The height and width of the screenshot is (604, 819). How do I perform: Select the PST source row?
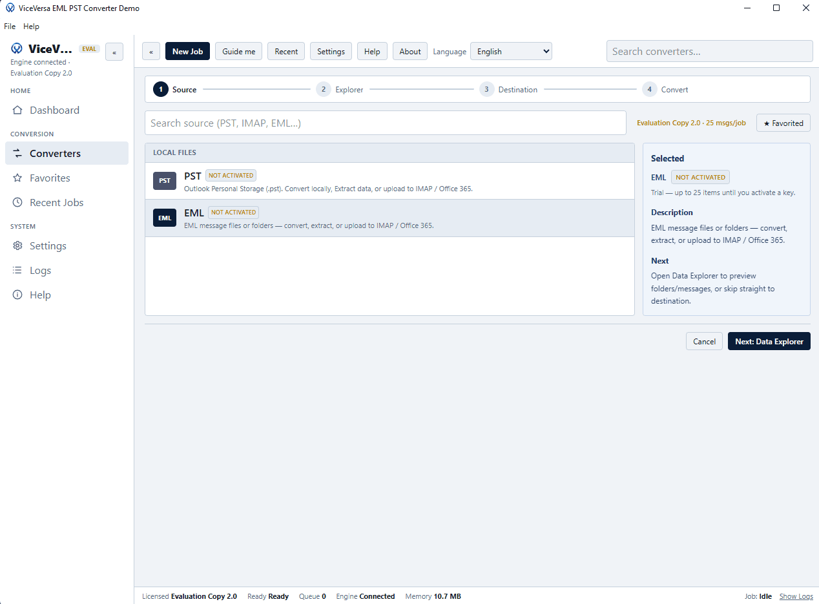click(389, 182)
